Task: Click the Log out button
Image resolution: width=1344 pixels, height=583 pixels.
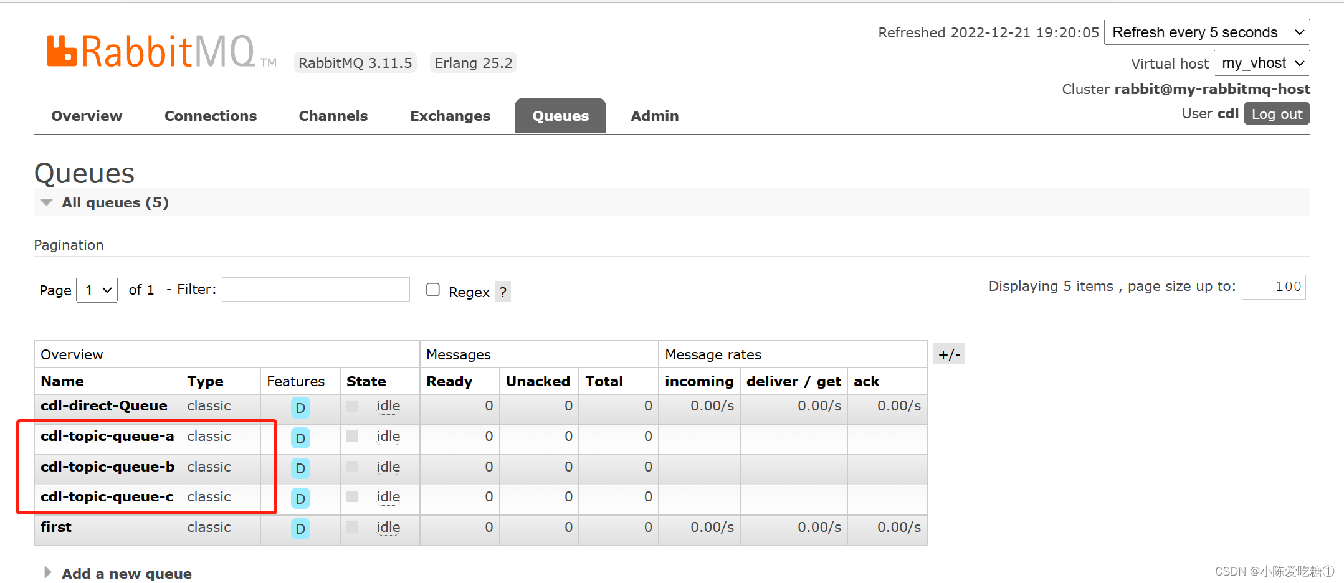Action: (x=1276, y=113)
